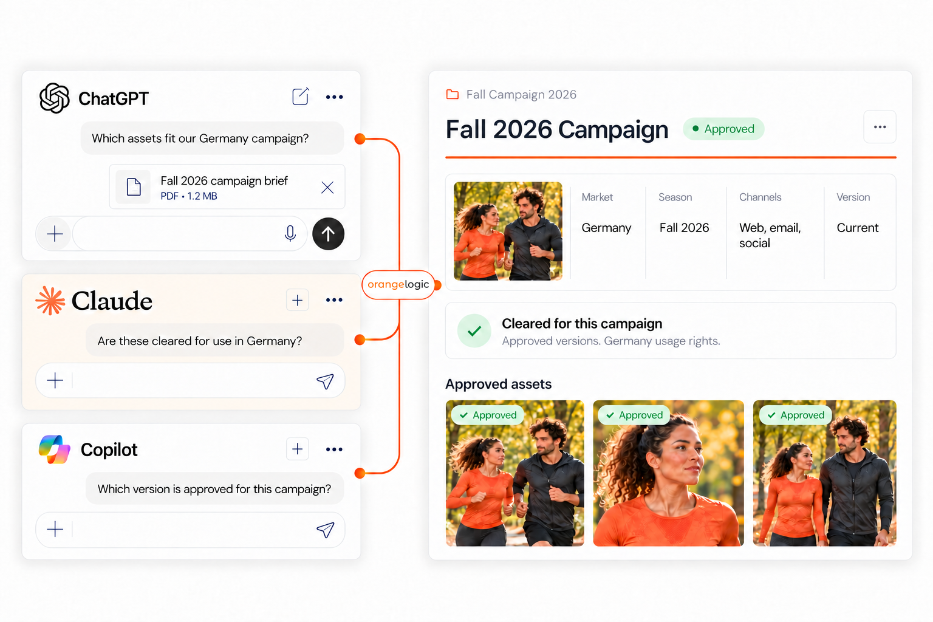Click the folder icon beside Fall Campaign 2026
The height and width of the screenshot is (622, 933).
click(453, 94)
